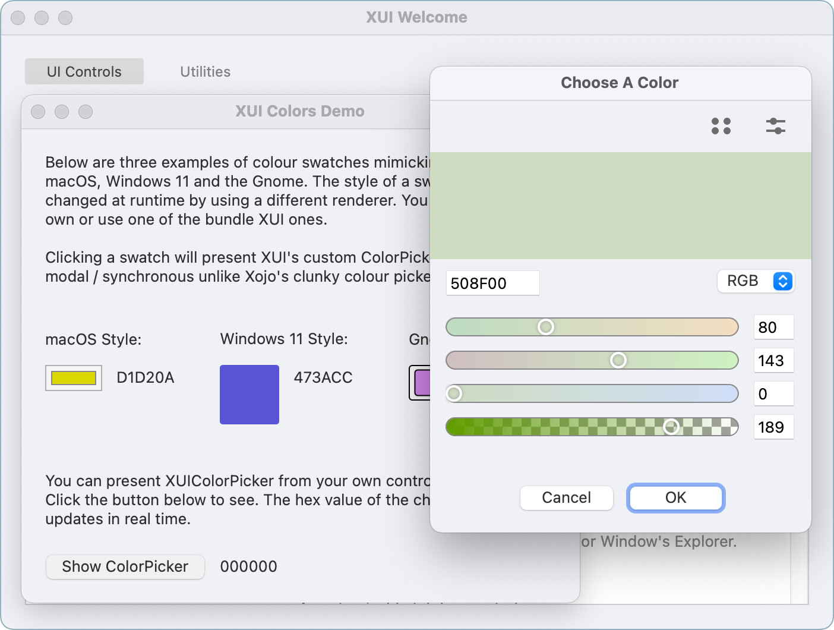Minimize the XUI Colors Demo window
This screenshot has height=630, width=834.
pyautogui.click(x=62, y=112)
